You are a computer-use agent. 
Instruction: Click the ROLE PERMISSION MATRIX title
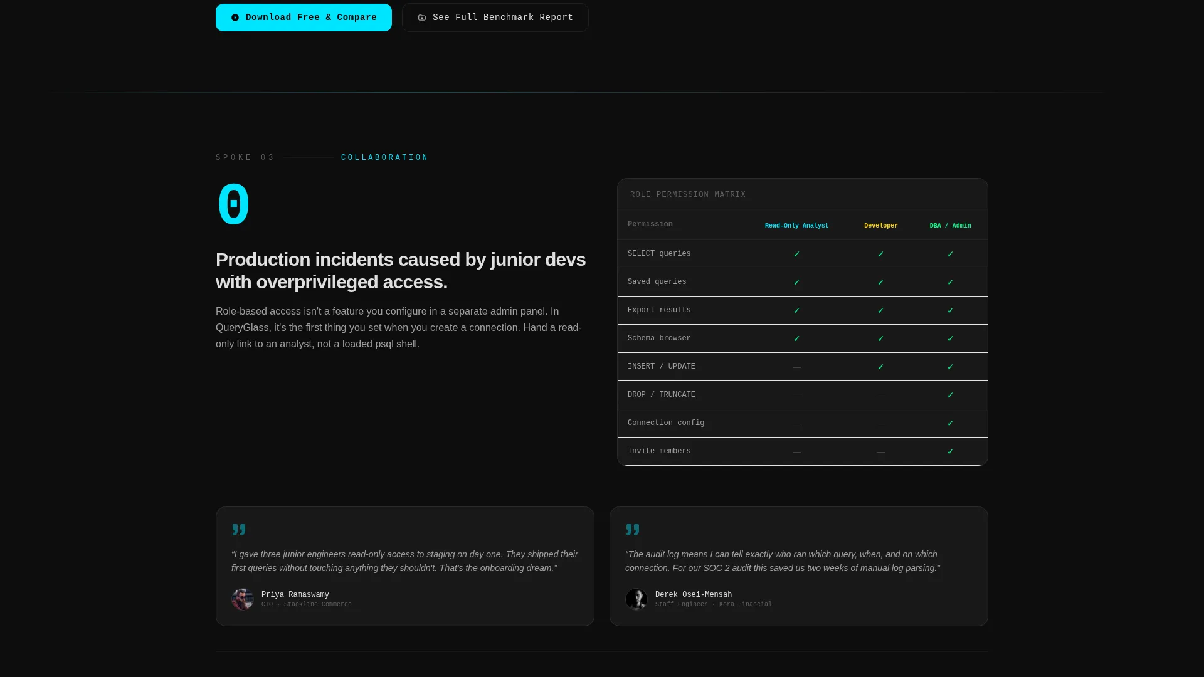point(688,195)
